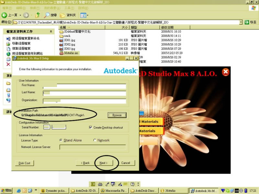Click the Explorer Forward arrow icon
This screenshot has width=259, height=194.
point(26,15)
